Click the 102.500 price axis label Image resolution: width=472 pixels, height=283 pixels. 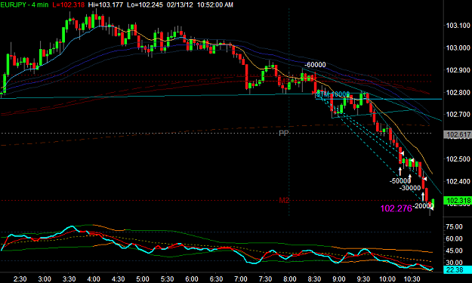tap(458, 158)
